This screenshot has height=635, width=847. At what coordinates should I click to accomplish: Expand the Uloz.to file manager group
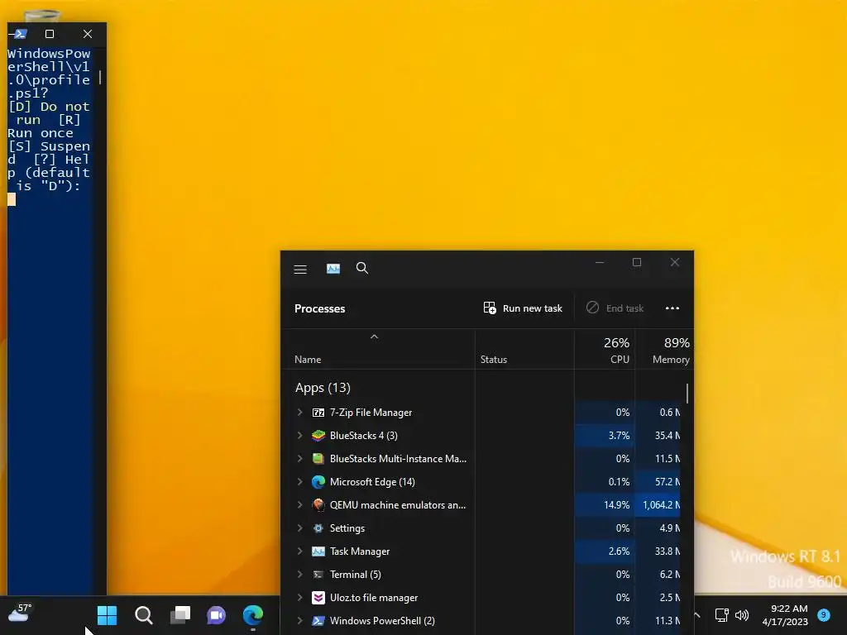click(299, 599)
